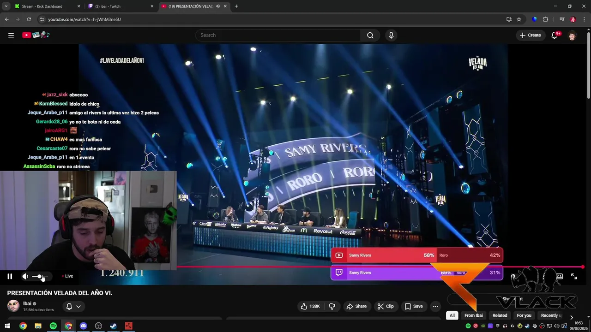This screenshot has height=332, width=591.
Task: Mute site via tab audio icon
Action: point(218,6)
